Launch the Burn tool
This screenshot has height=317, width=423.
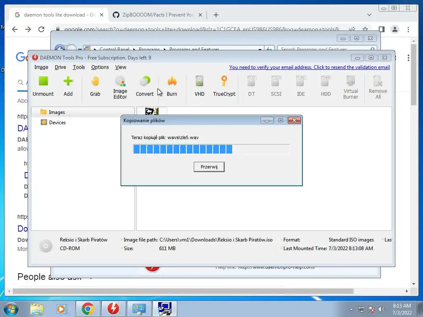coord(172,86)
